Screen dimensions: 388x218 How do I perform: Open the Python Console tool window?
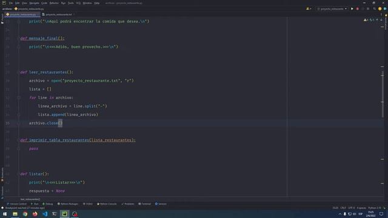[107, 204]
